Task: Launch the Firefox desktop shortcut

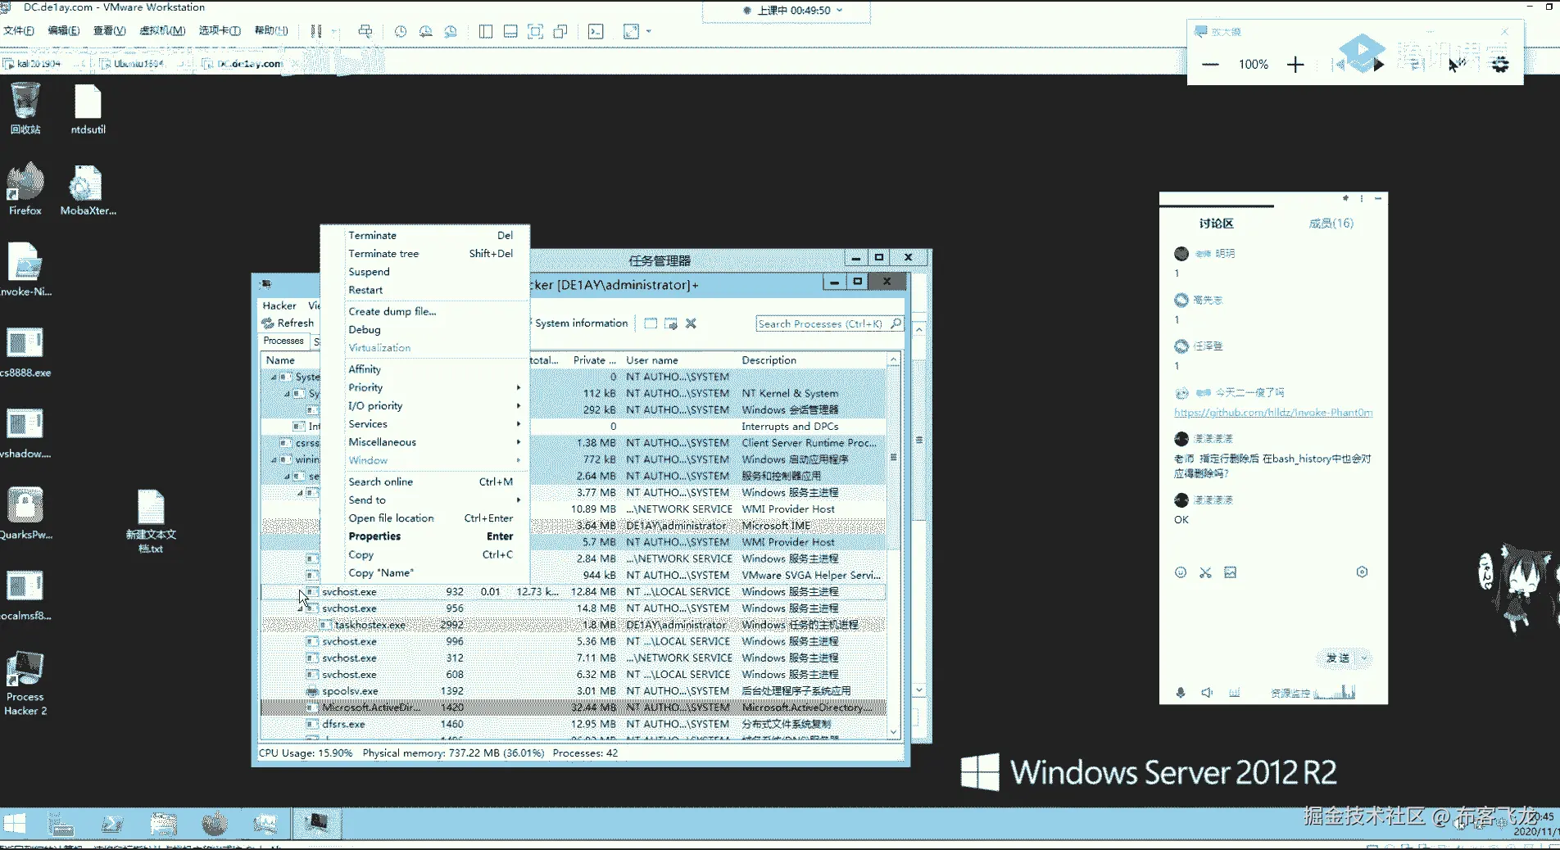Action: click(x=25, y=189)
